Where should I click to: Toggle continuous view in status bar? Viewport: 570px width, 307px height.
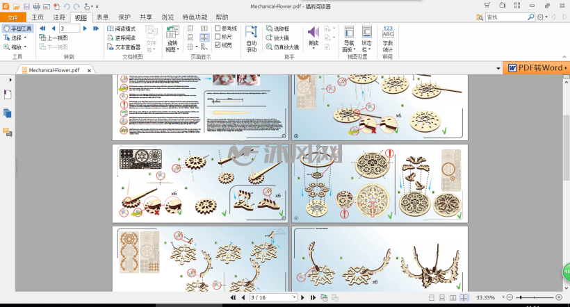tap(442, 297)
